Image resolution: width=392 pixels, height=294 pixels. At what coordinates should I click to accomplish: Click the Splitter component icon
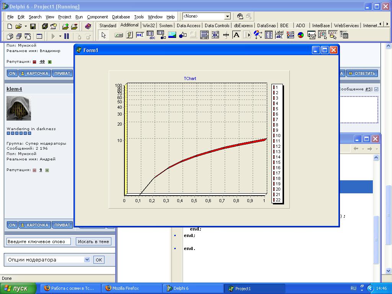226,35
